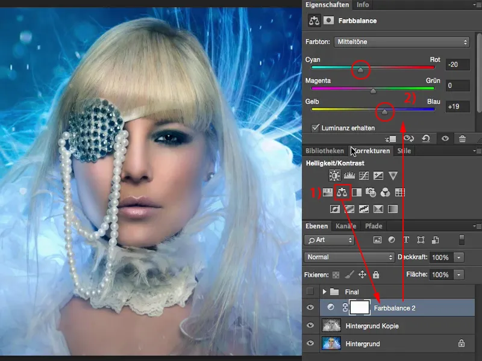Add a Black & White adjustment
The image size is (482, 361).
357,193
